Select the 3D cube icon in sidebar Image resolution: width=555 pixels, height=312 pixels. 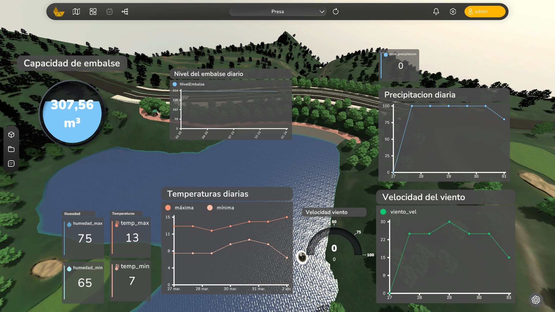[x=11, y=135]
